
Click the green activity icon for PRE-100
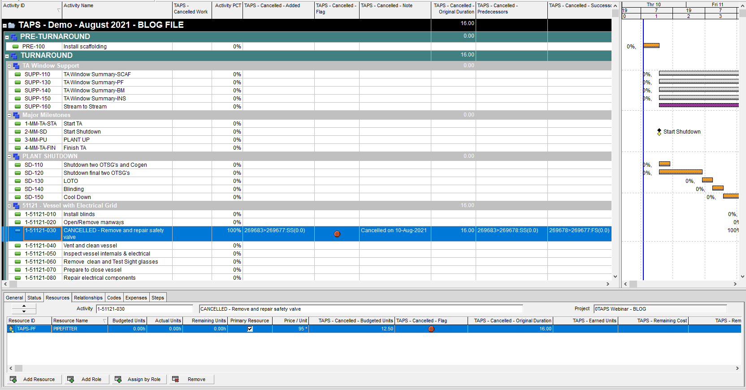click(16, 47)
